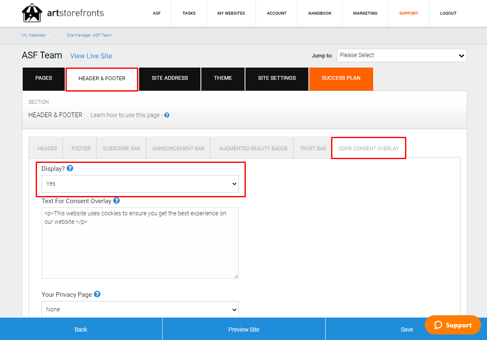
Task: Open the orange Support chat widget
Action: point(453,325)
